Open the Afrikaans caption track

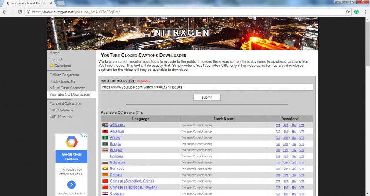coord(117,125)
